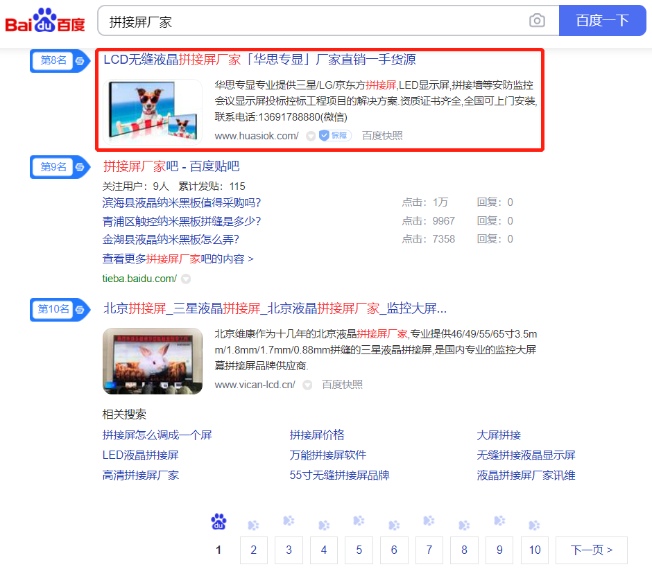Go to results page 10
The image size is (652, 576).
tap(535, 550)
